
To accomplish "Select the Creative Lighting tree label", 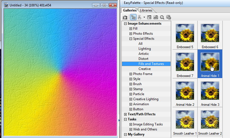I will coord(146,99).
